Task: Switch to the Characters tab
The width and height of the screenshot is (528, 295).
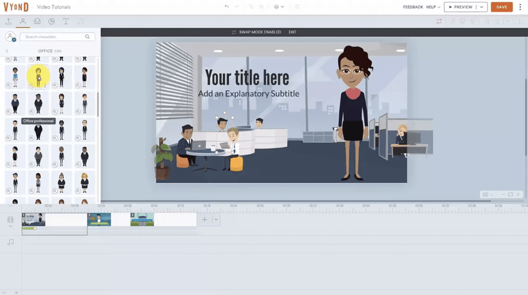Action: pos(23,21)
